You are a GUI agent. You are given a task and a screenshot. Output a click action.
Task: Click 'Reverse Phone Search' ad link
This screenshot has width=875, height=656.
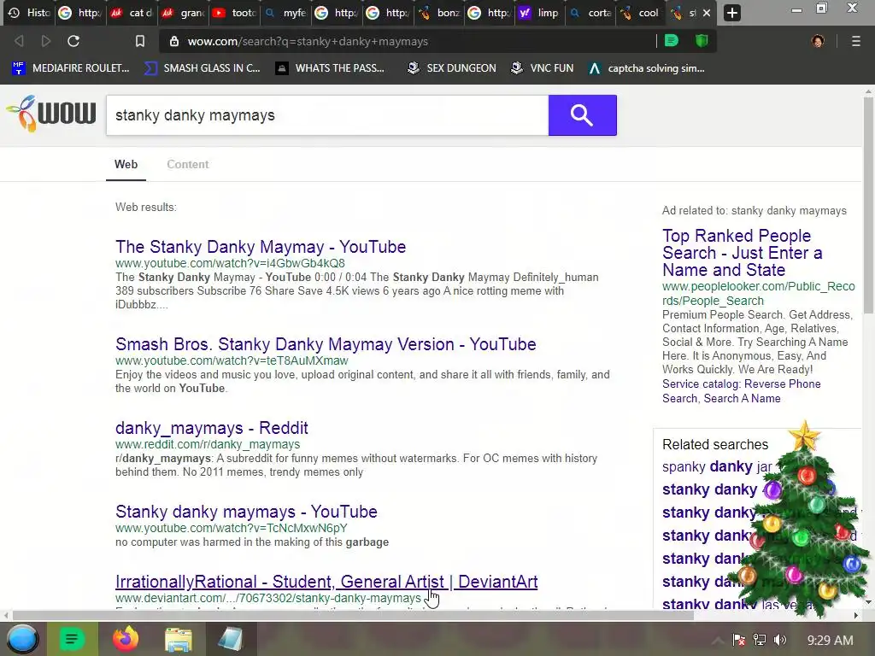(742, 391)
